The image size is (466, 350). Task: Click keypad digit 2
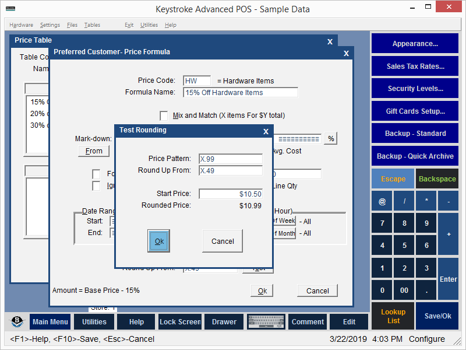pyautogui.click(x=404, y=268)
